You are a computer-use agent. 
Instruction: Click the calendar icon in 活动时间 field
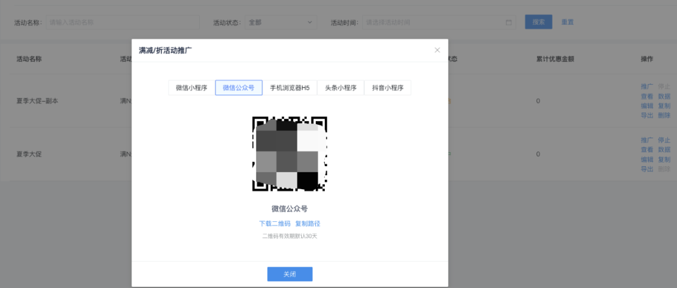[508, 22]
